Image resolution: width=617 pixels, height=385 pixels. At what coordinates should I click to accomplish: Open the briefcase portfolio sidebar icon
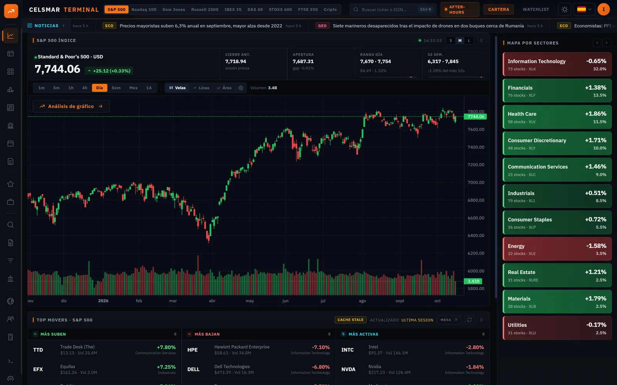coord(10,202)
